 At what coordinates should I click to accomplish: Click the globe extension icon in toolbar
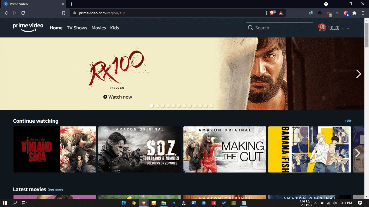click(311, 13)
